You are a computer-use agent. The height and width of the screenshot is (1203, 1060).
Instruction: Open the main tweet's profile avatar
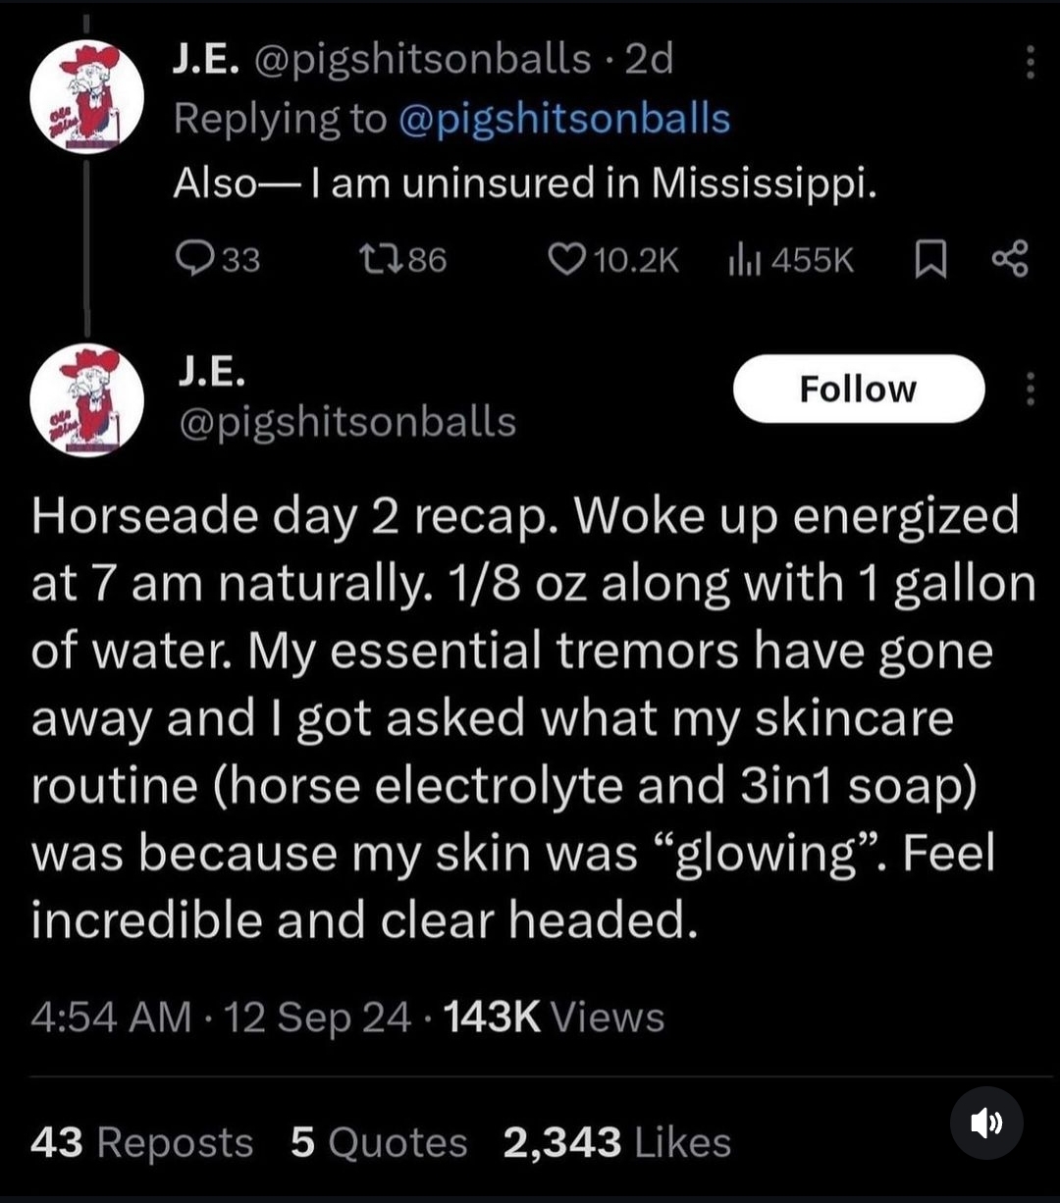(x=87, y=401)
